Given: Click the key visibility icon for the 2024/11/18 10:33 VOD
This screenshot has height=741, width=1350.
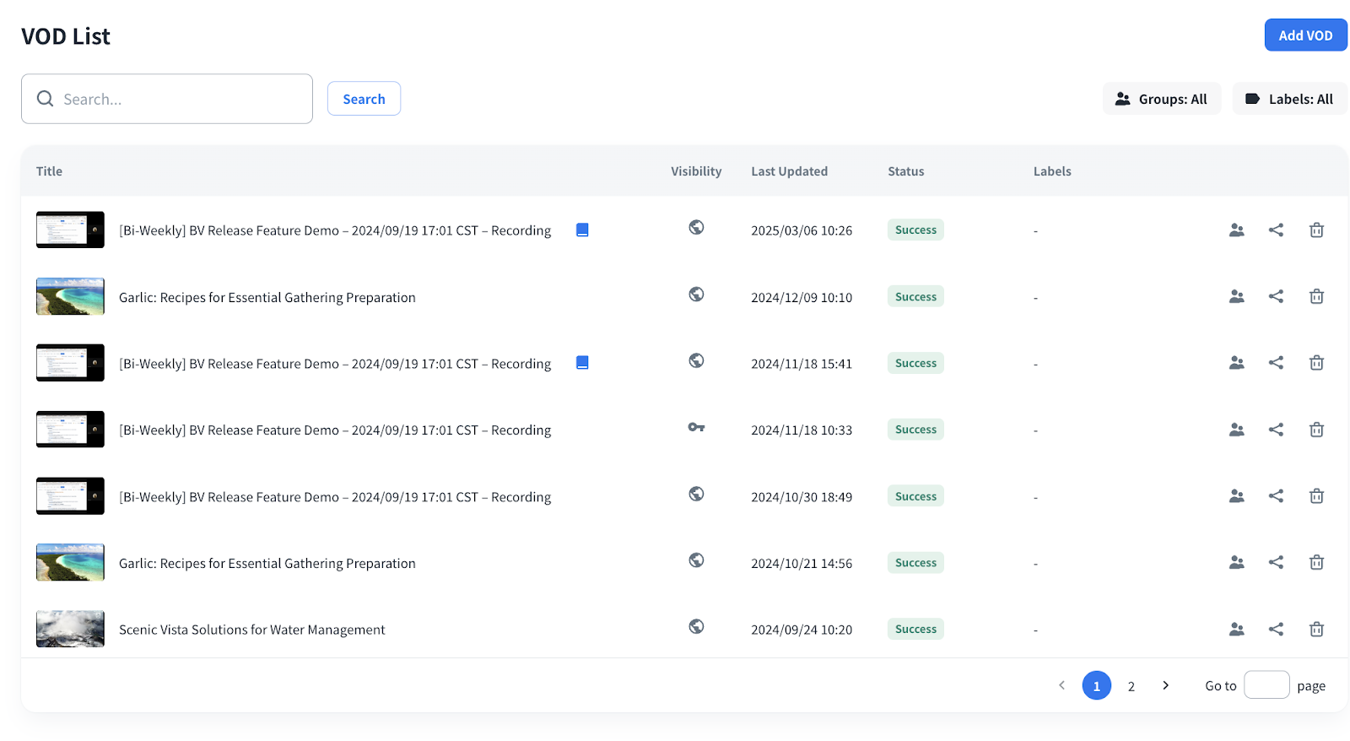Looking at the screenshot, I should 696,428.
